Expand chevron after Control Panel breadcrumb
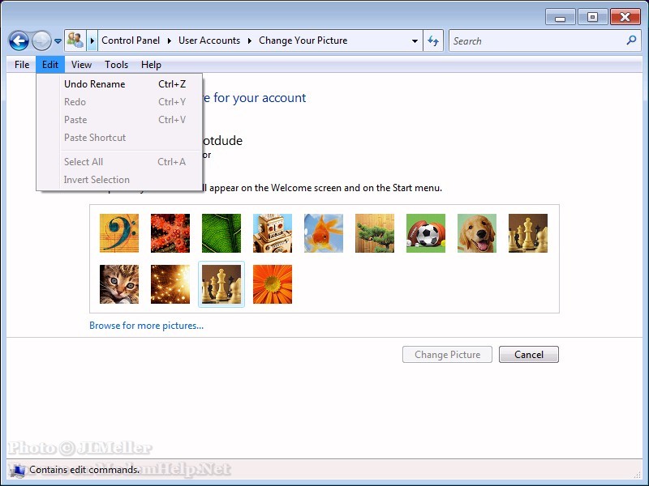 pos(170,40)
